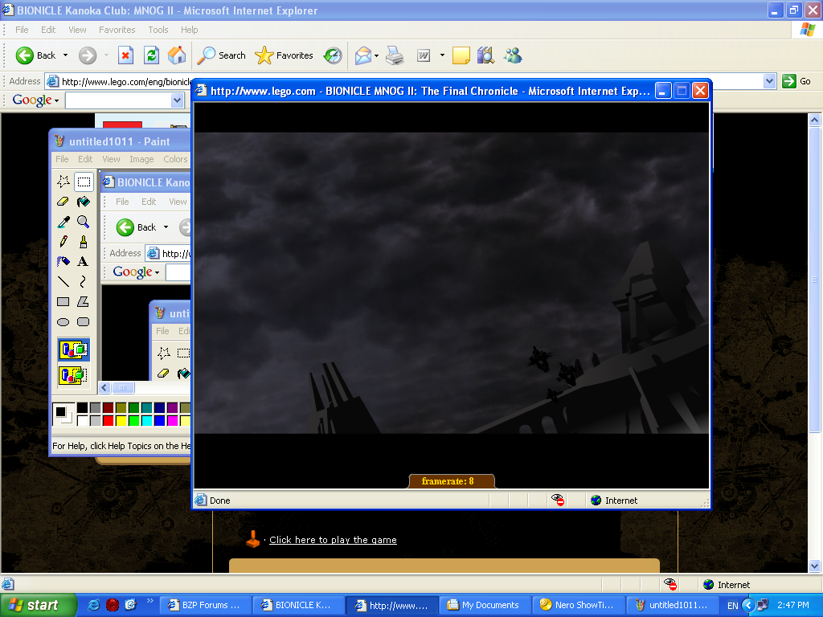Select the Rounded Rectangle tool in Paint
823x617 pixels.
(x=84, y=321)
